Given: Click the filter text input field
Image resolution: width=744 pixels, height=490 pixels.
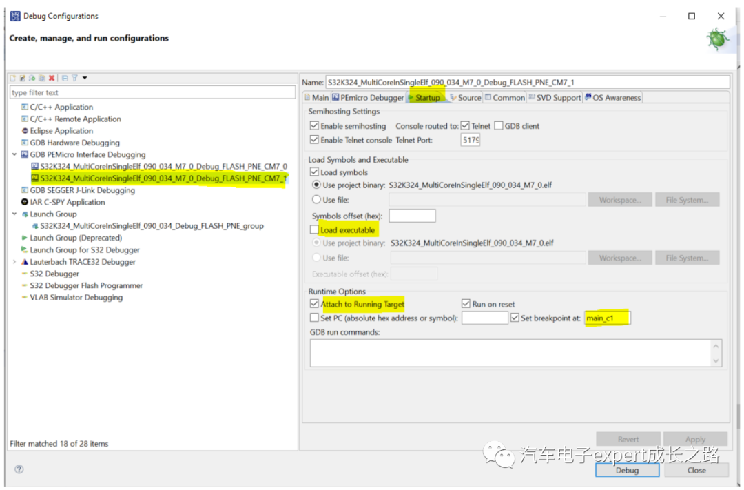Looking at the screenshot, I should pos(152,92).
